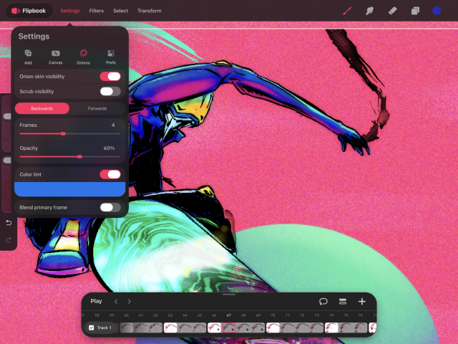458x344 pixels.
Task: Click Play in the timeline
Action: point(96,301)
